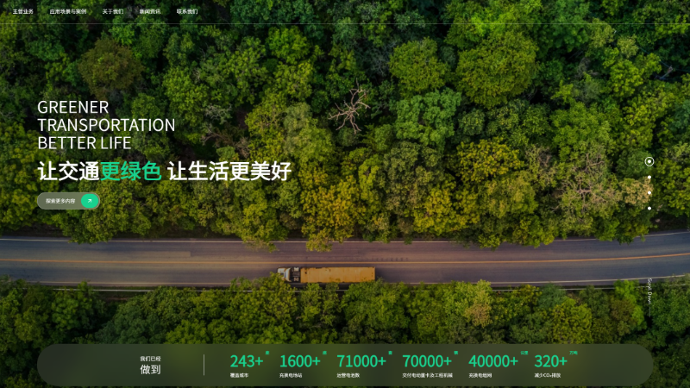The height and width of the screenshot is (388, 690).
Task: Click the 243+ 覆盖城市 statistic
Action: pyautogui.click(x=247, y=364)
